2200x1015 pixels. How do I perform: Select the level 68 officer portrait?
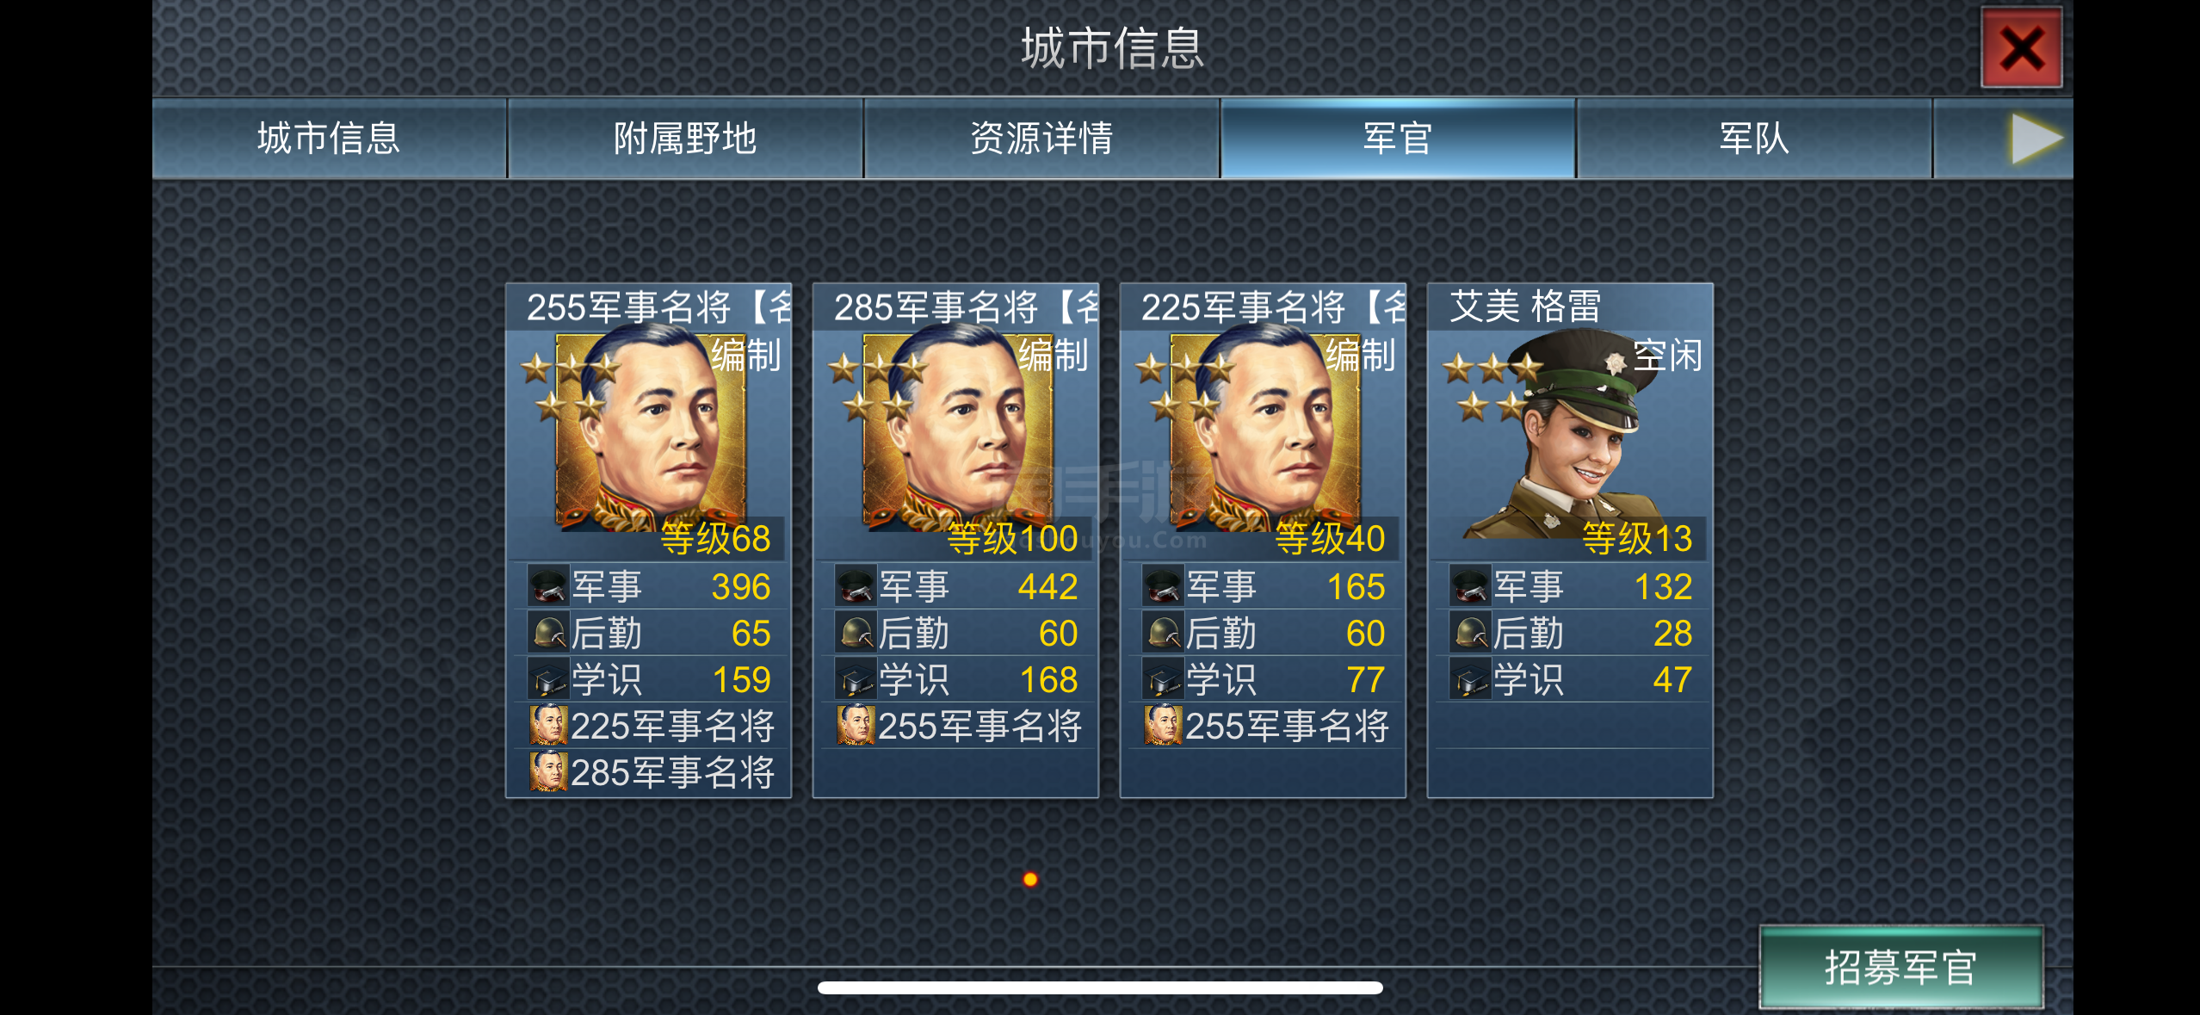[x=651, y=432]
